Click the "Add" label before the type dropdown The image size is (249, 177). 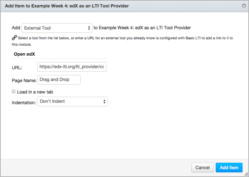[16, 28]
